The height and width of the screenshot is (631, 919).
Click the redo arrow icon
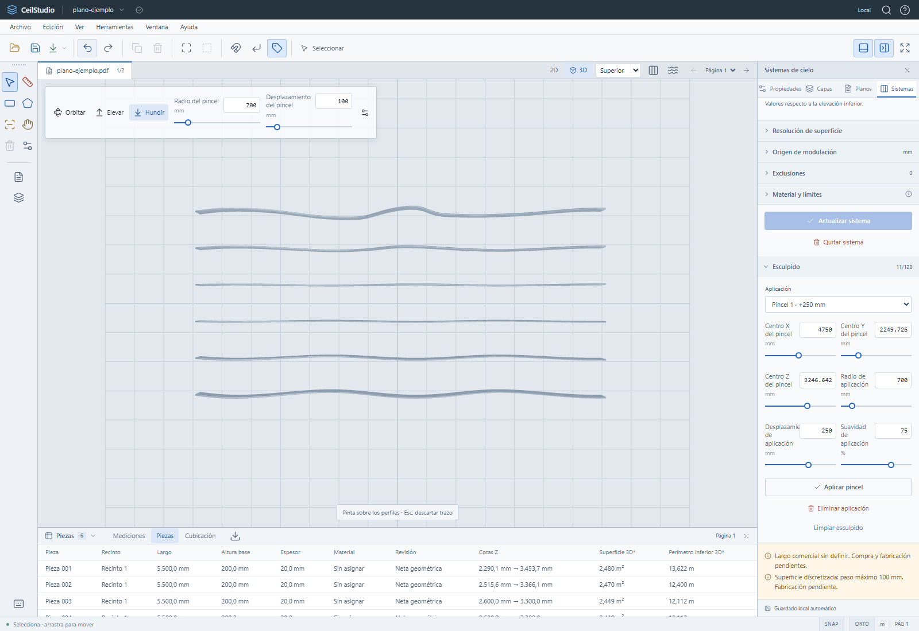click(108, 48)
